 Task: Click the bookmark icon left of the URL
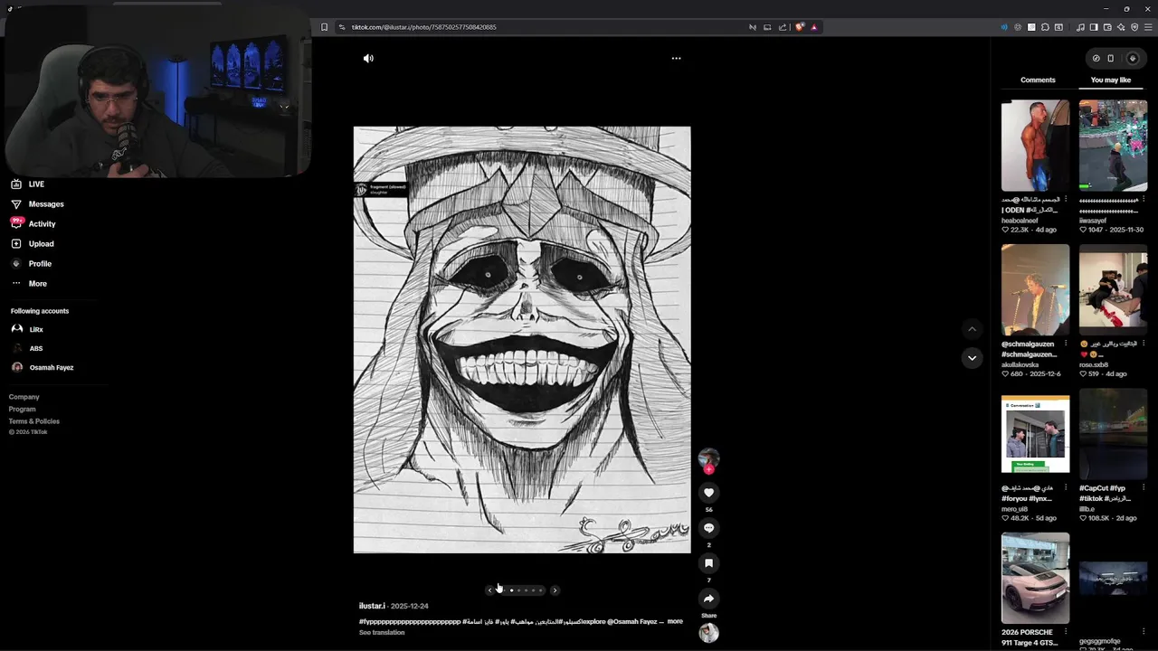point(325,27)
